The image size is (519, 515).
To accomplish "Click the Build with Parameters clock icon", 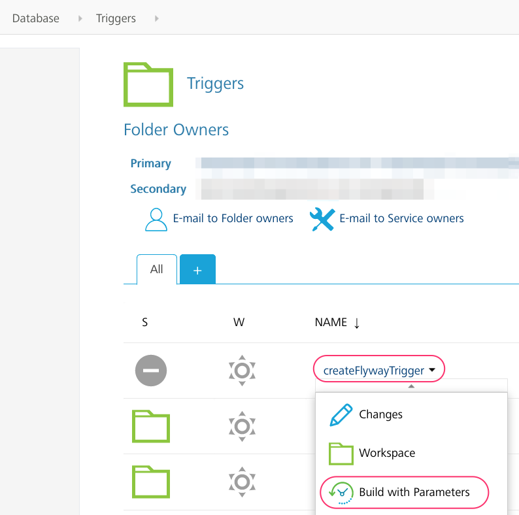I will pyautogui.click(x=341, y=492).
